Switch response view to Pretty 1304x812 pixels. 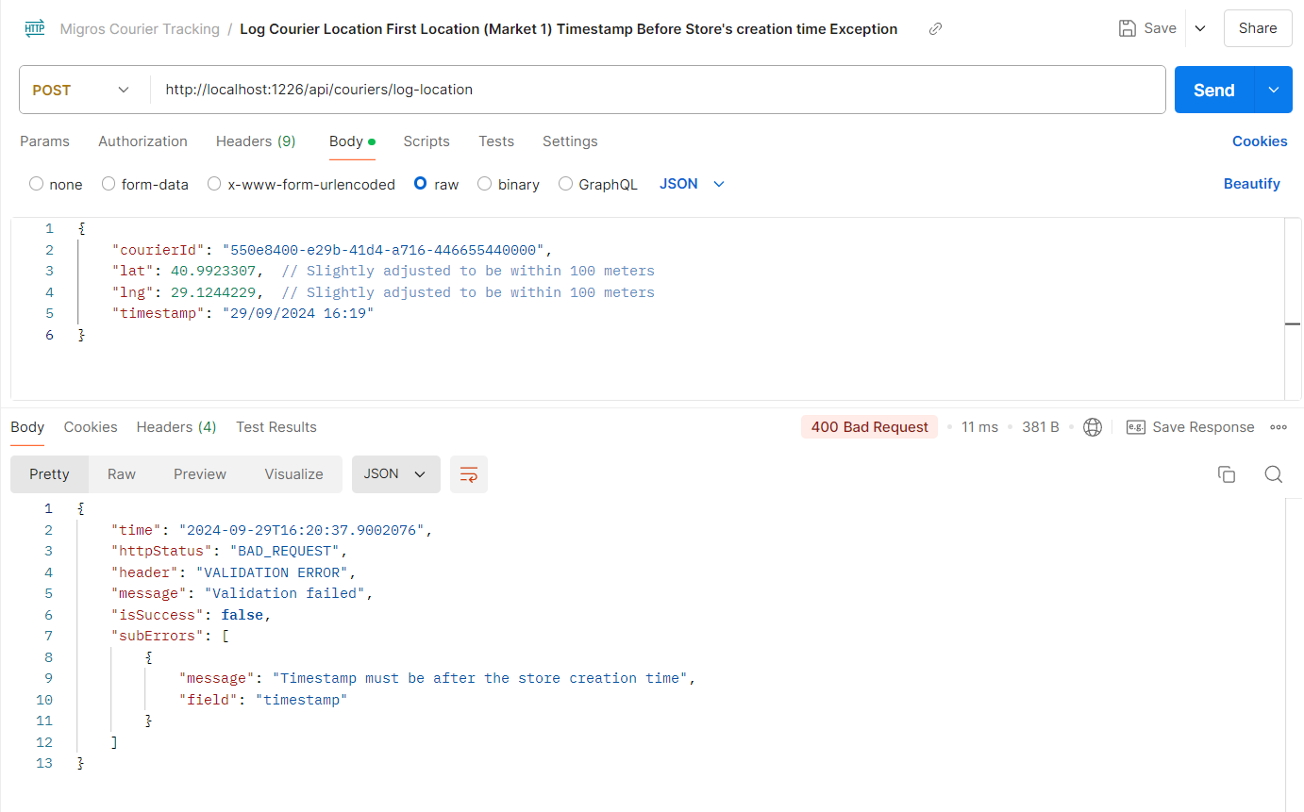pos(49,474)
